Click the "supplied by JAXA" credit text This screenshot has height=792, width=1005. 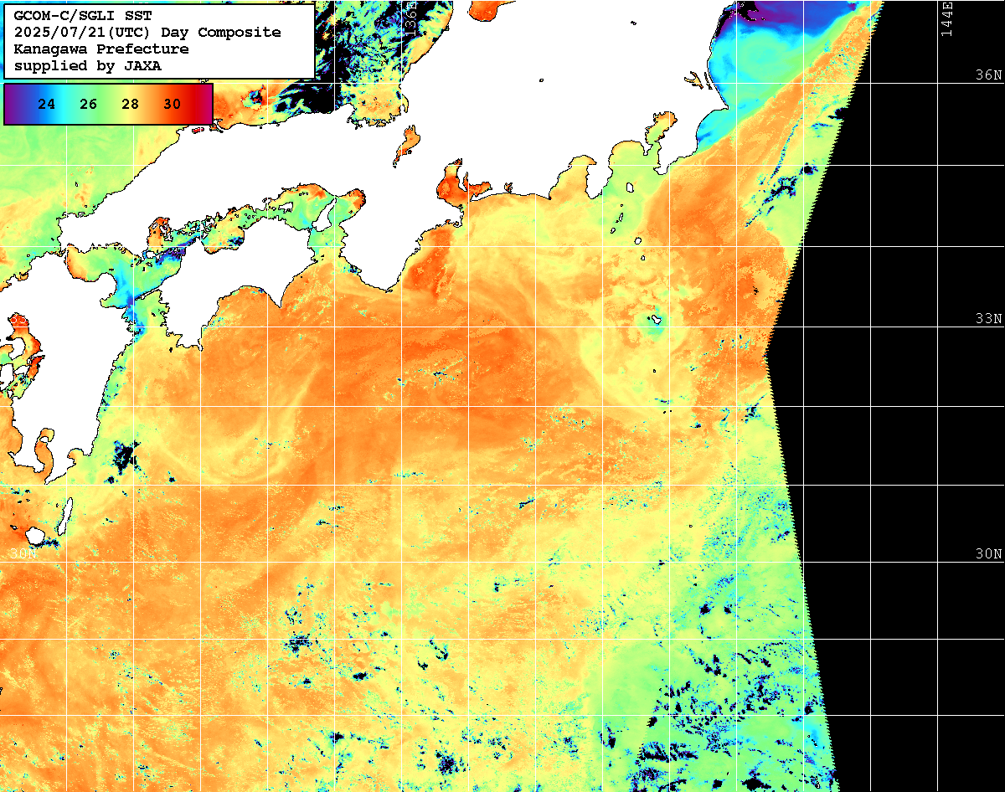87,65
